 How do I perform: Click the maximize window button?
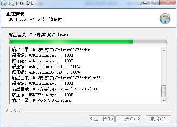pos(155,2)
